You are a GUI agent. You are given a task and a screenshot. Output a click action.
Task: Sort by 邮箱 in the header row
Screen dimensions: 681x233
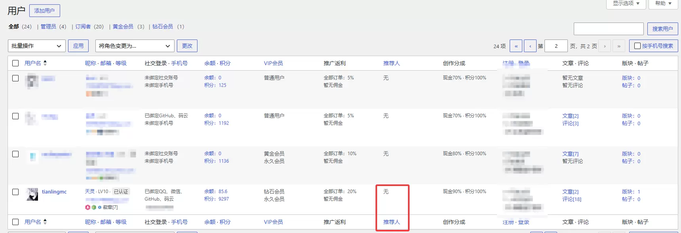(106, 63)
